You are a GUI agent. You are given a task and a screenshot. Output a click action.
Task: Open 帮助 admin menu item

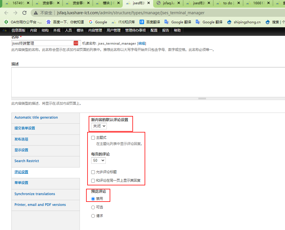click(177, 30)
